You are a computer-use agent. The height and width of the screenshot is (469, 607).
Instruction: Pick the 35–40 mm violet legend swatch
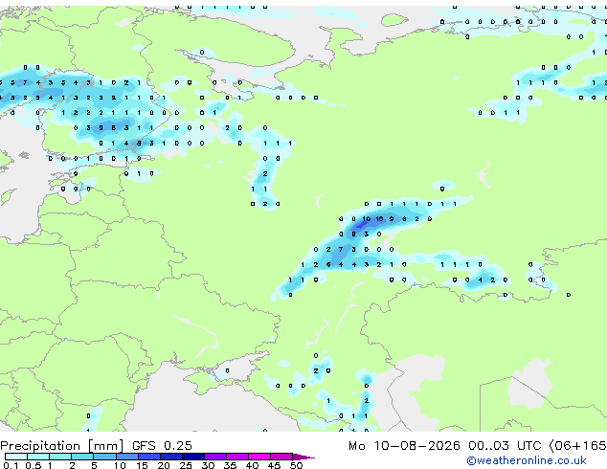point(236,457)
